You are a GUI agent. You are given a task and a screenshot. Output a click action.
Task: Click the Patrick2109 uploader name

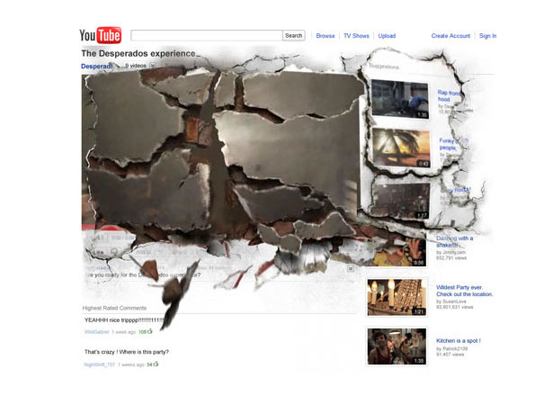point(455,349)
